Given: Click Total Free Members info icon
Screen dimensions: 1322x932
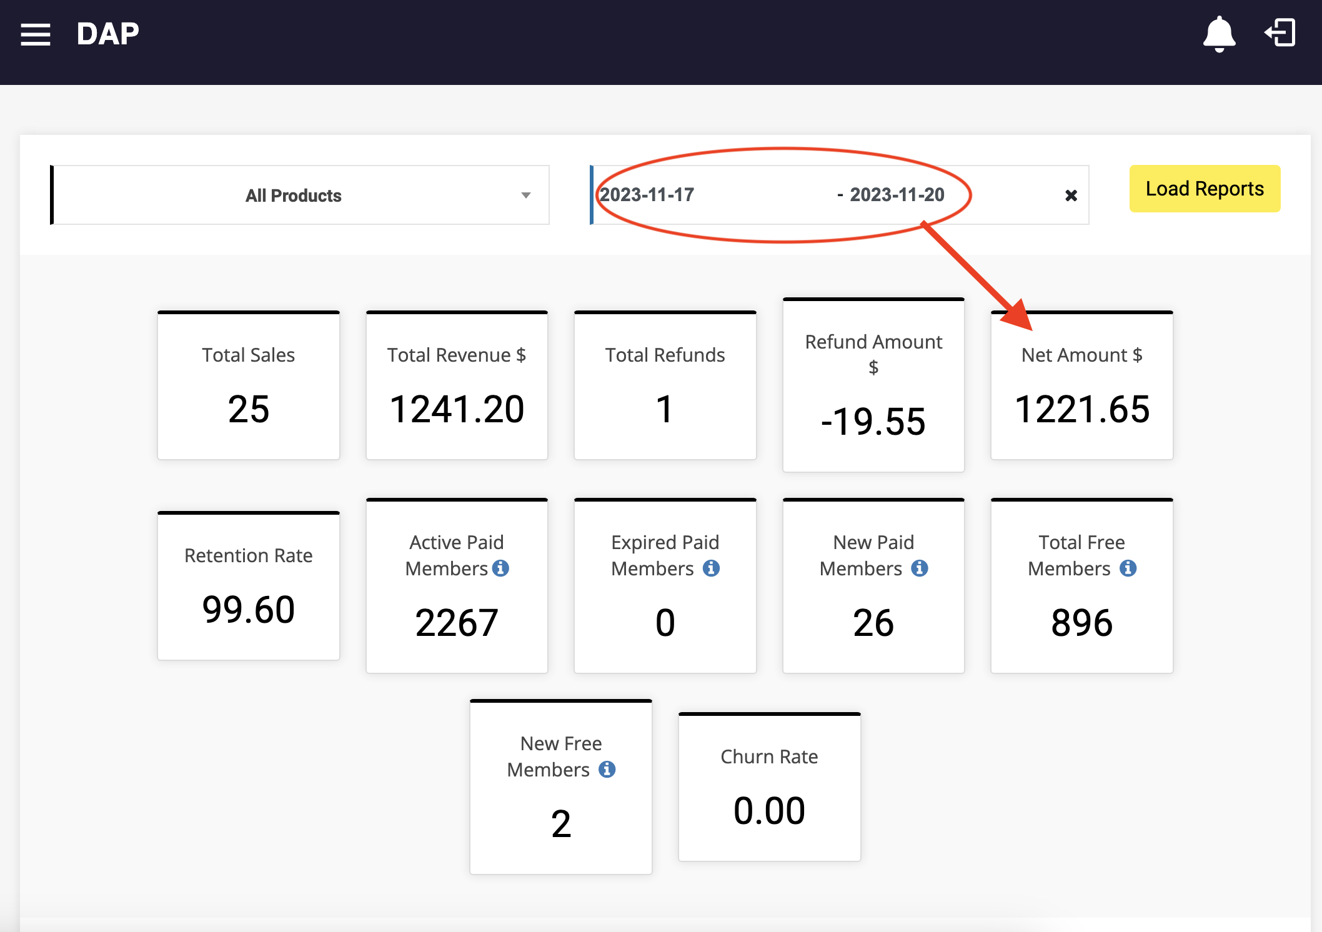Looking at the screenshot, I should coord(1128,568).
